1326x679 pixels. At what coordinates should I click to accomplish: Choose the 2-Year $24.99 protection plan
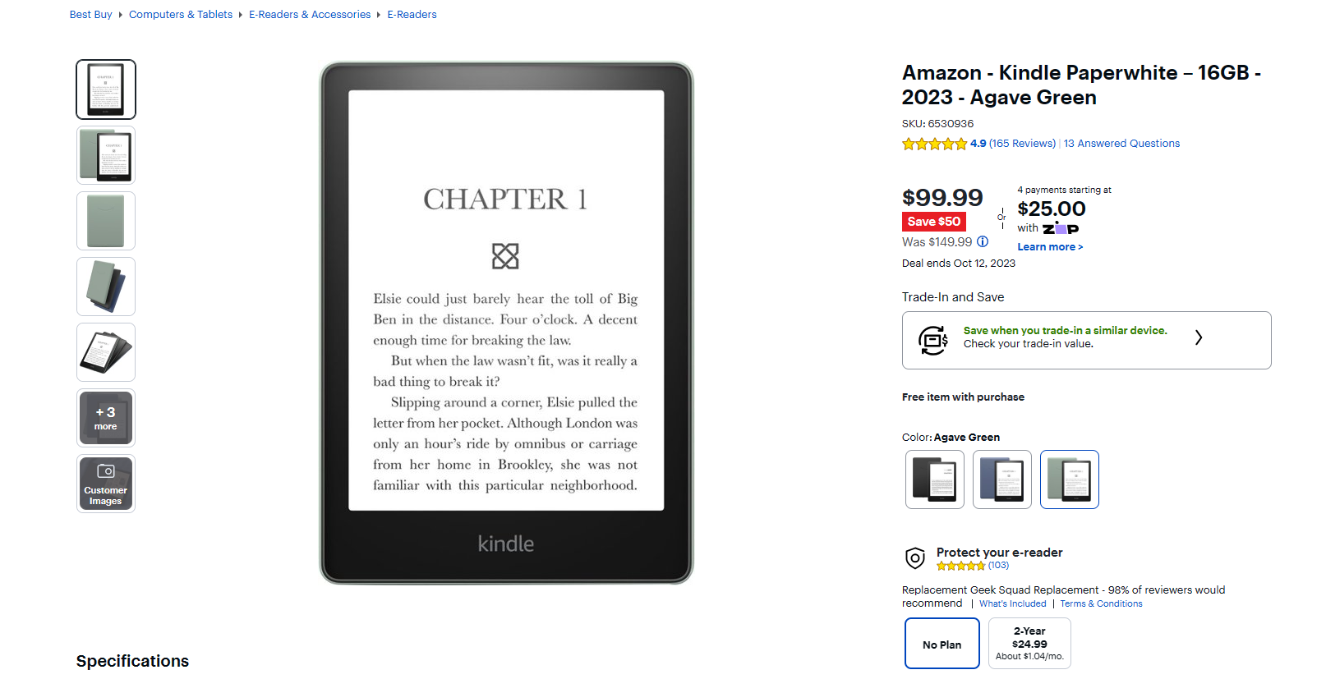coord(1029,644)
